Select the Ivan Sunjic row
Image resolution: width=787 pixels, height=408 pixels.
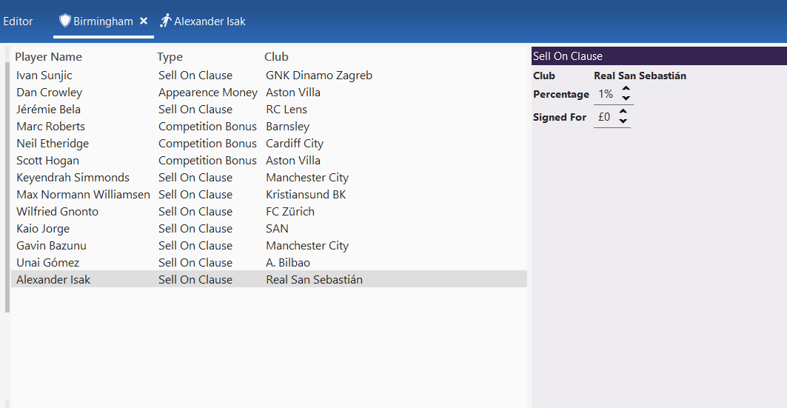point(44,76)
